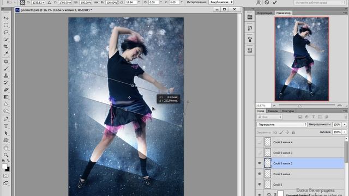The height and width of the screenshot is (196, 349).
Task: Switch to the Навигатор tab
Action: pyautogui.click(x=283, y=13)
